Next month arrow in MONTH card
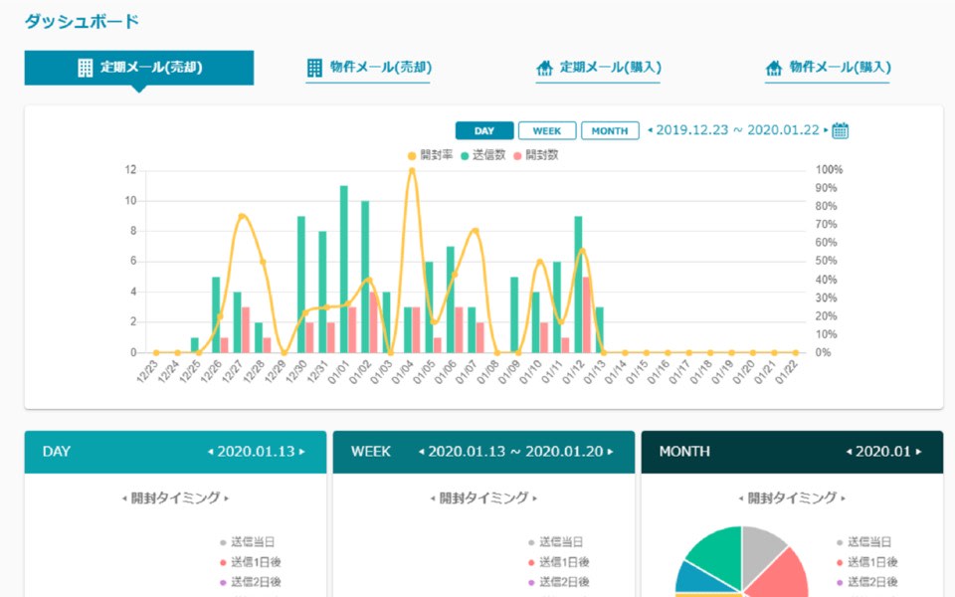Image resolution: width=955 pixels, height=597 pixels. (x=918, y=452)
